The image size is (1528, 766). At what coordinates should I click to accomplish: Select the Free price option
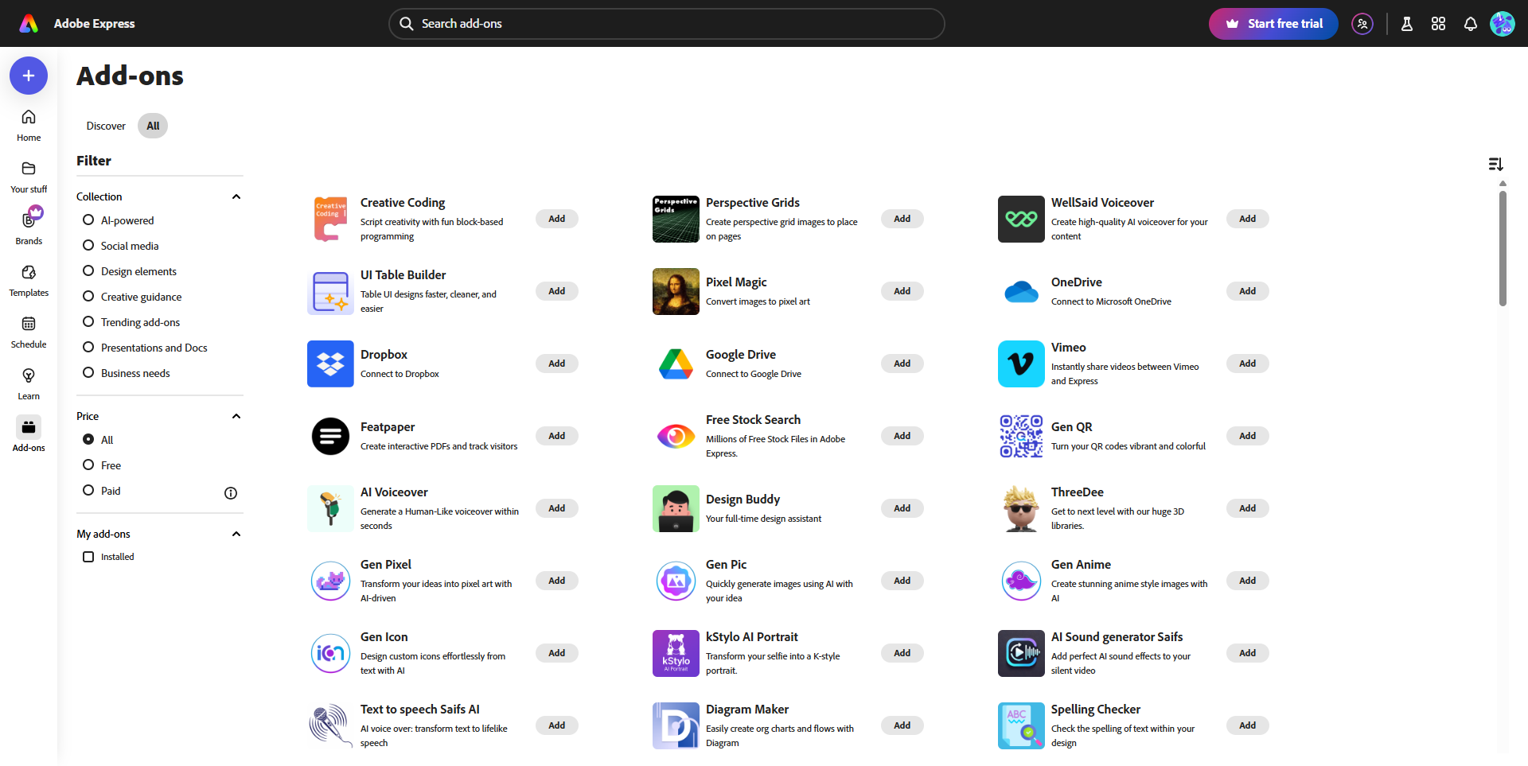click(88, 465)
